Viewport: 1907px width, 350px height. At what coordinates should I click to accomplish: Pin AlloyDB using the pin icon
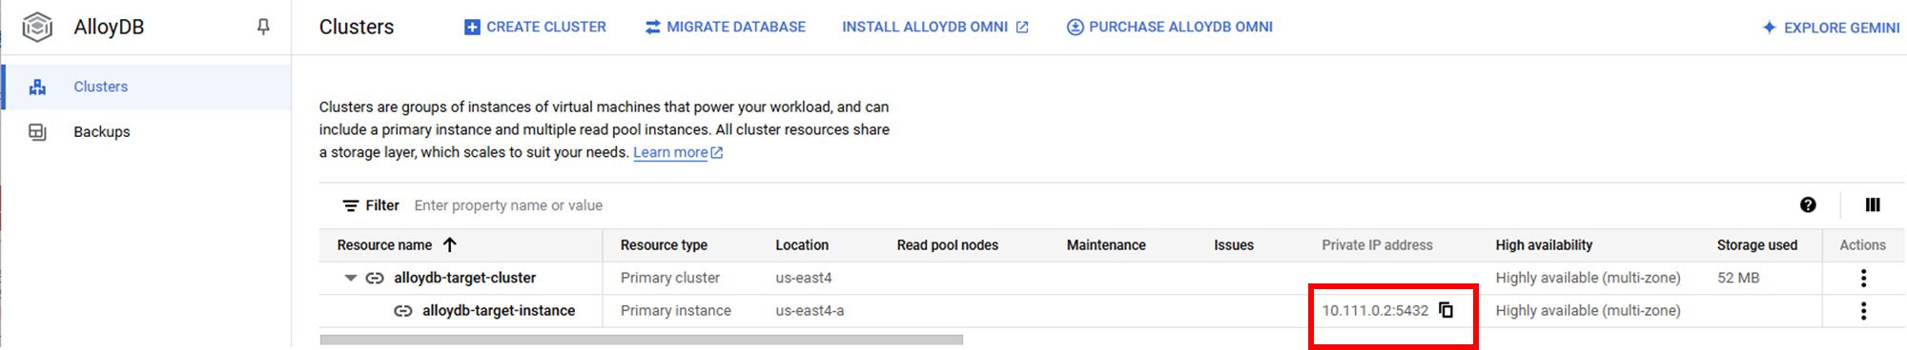coord(263,27)
